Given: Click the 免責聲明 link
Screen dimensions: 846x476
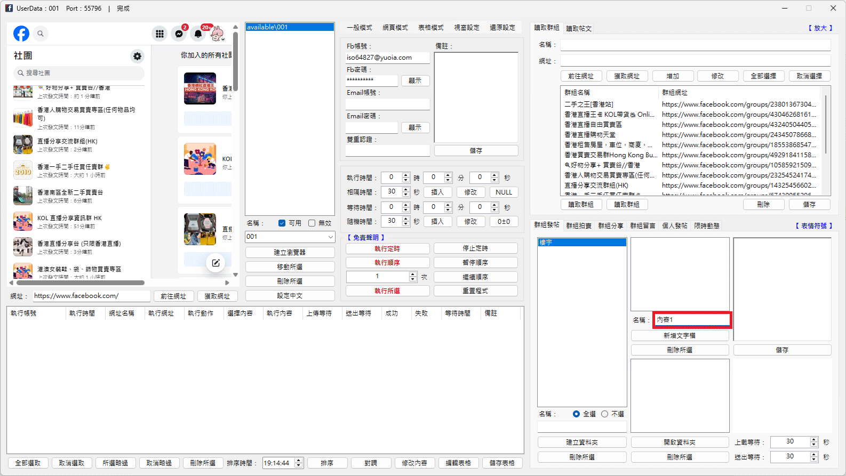Looking at the screenshot, I should click(x=366, y=238).
